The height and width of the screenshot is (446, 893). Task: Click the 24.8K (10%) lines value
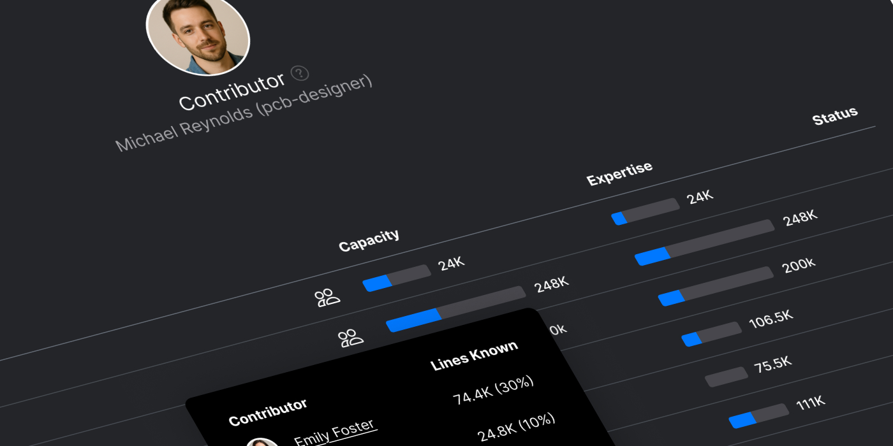click(517, 428)
